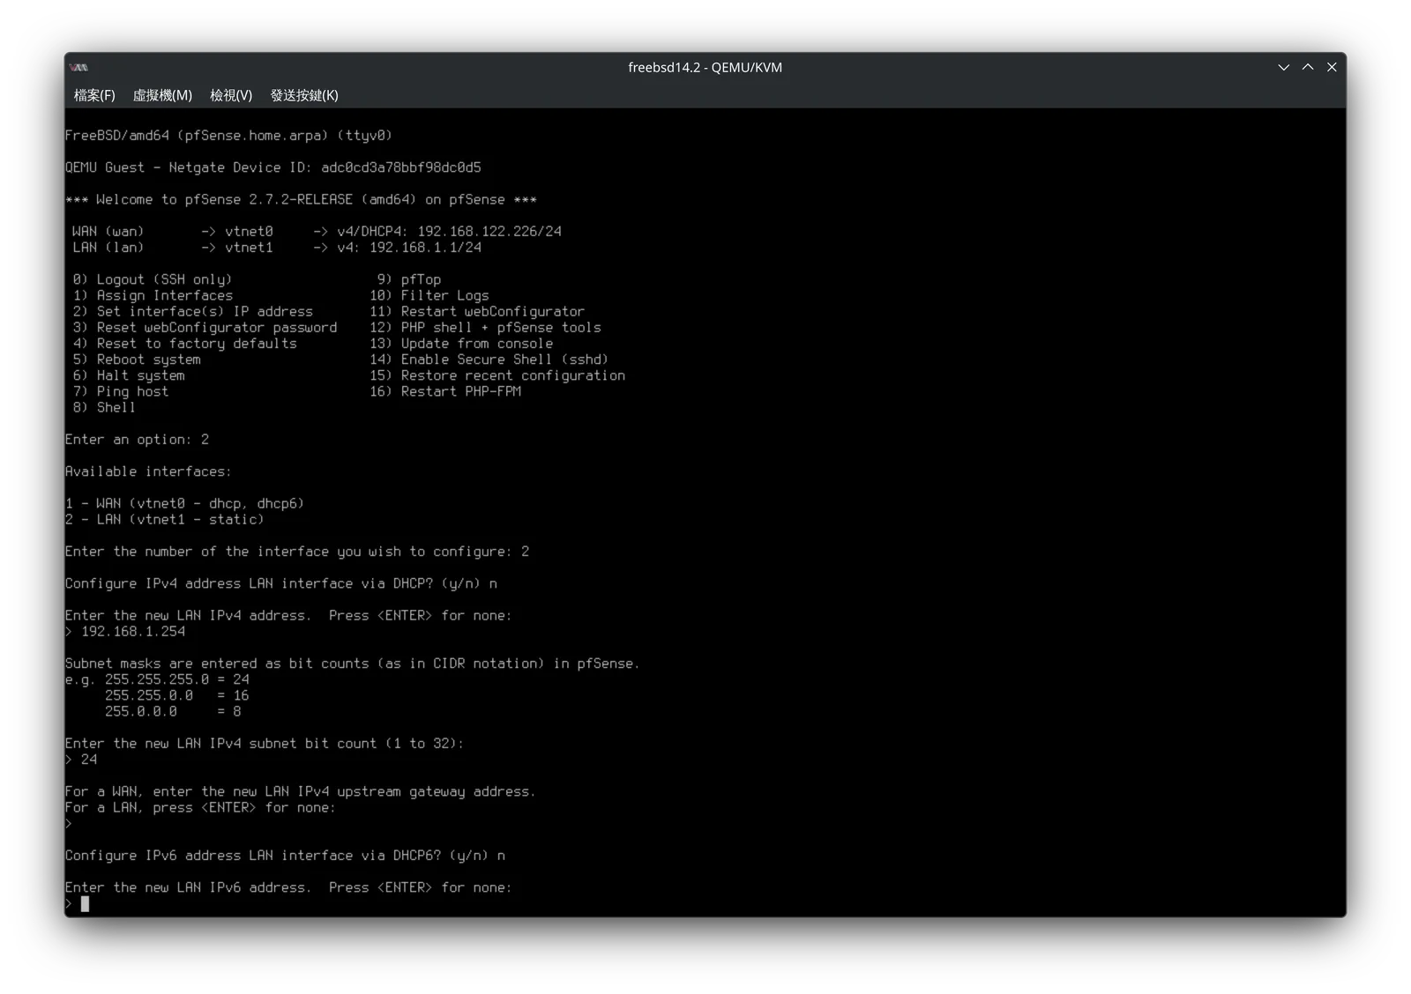The height and width of the screenshot is (994, 1411).
Task: Click option 1) Assign Interfaces
Action: [153, 295]
